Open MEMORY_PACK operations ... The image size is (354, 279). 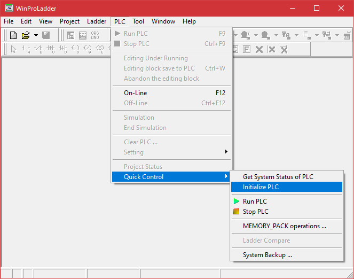(287, 226)
